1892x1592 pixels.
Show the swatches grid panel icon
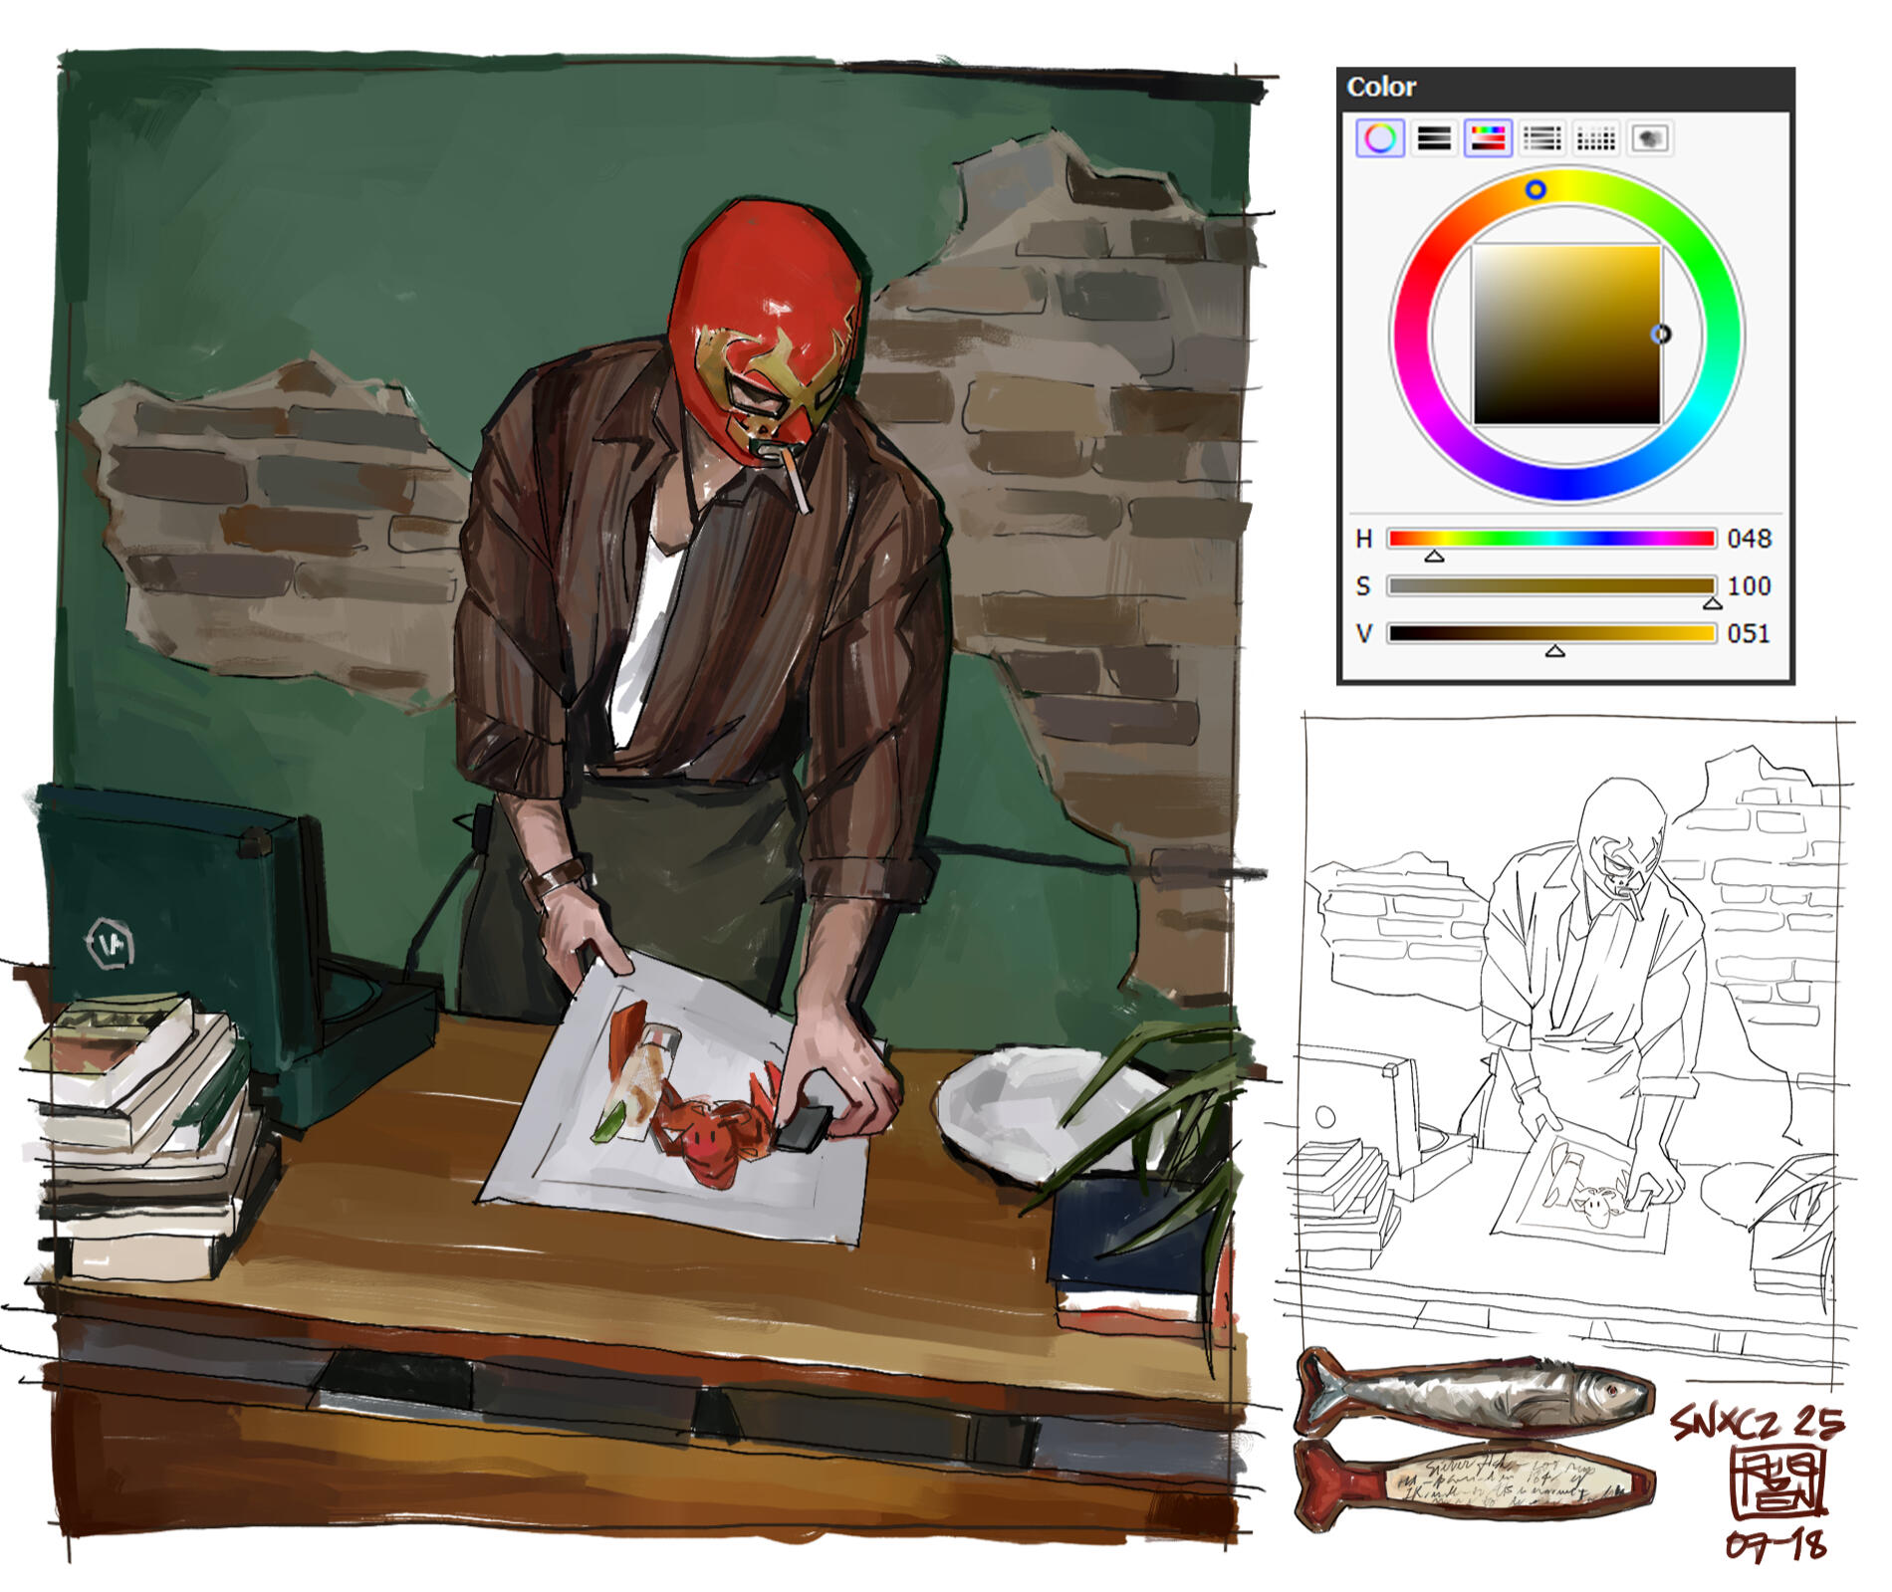click(x=1595, y=138)
